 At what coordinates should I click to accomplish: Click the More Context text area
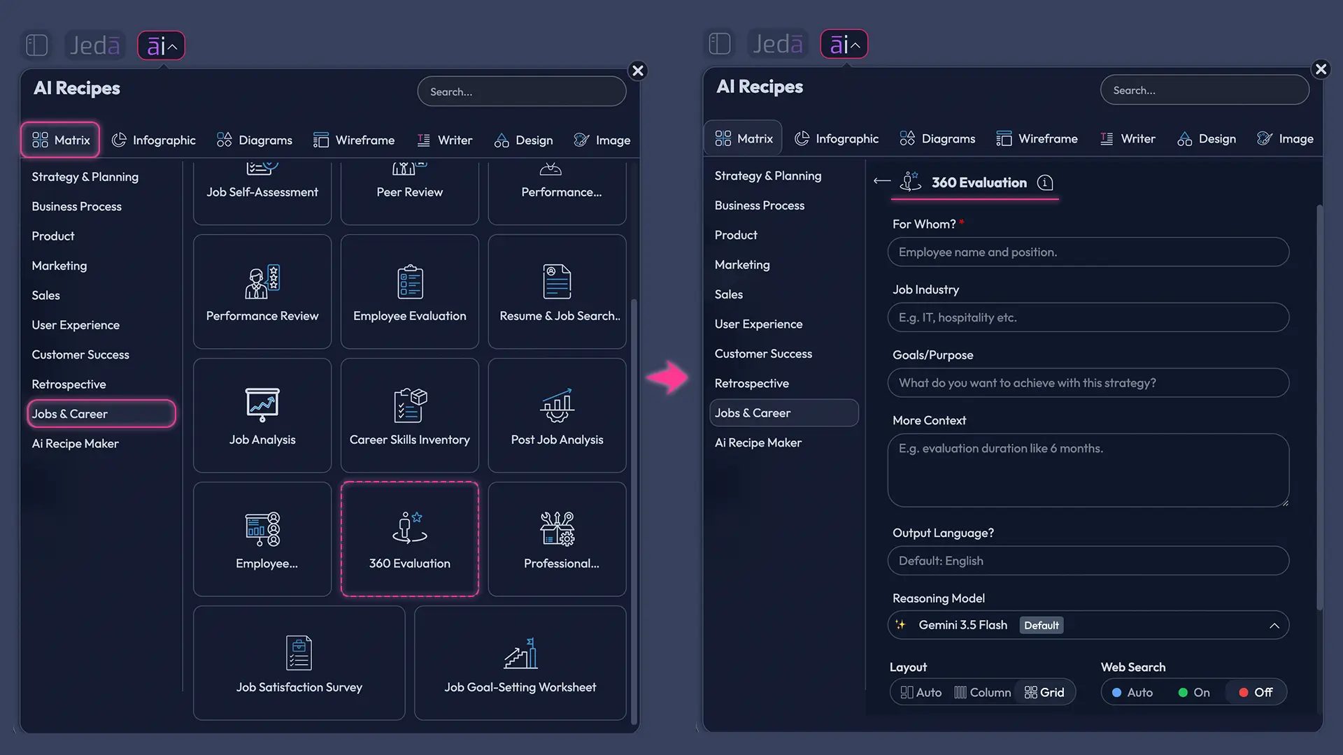(x=1088, y=470)
